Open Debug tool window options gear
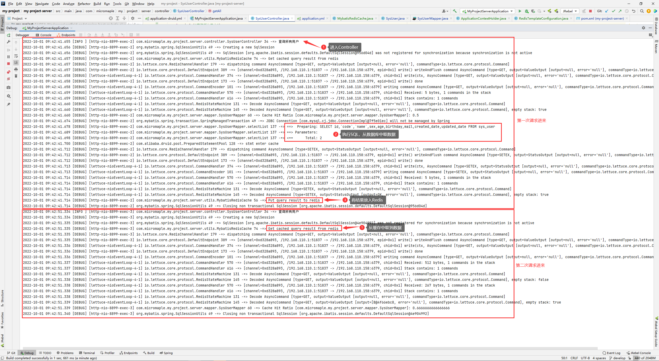This screenshot has width=659, height=361. (x=644, y=28)
